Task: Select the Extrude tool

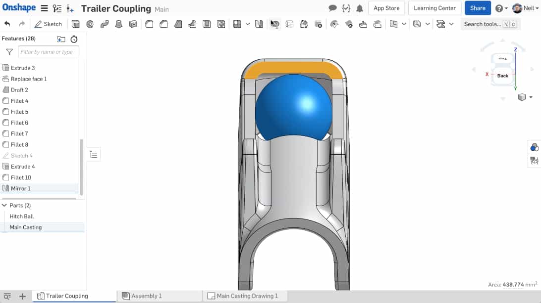Action: tap(76, 24)
